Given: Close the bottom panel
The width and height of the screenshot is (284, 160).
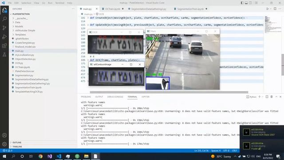Looking at the screenshot, I should click(280, 97).
